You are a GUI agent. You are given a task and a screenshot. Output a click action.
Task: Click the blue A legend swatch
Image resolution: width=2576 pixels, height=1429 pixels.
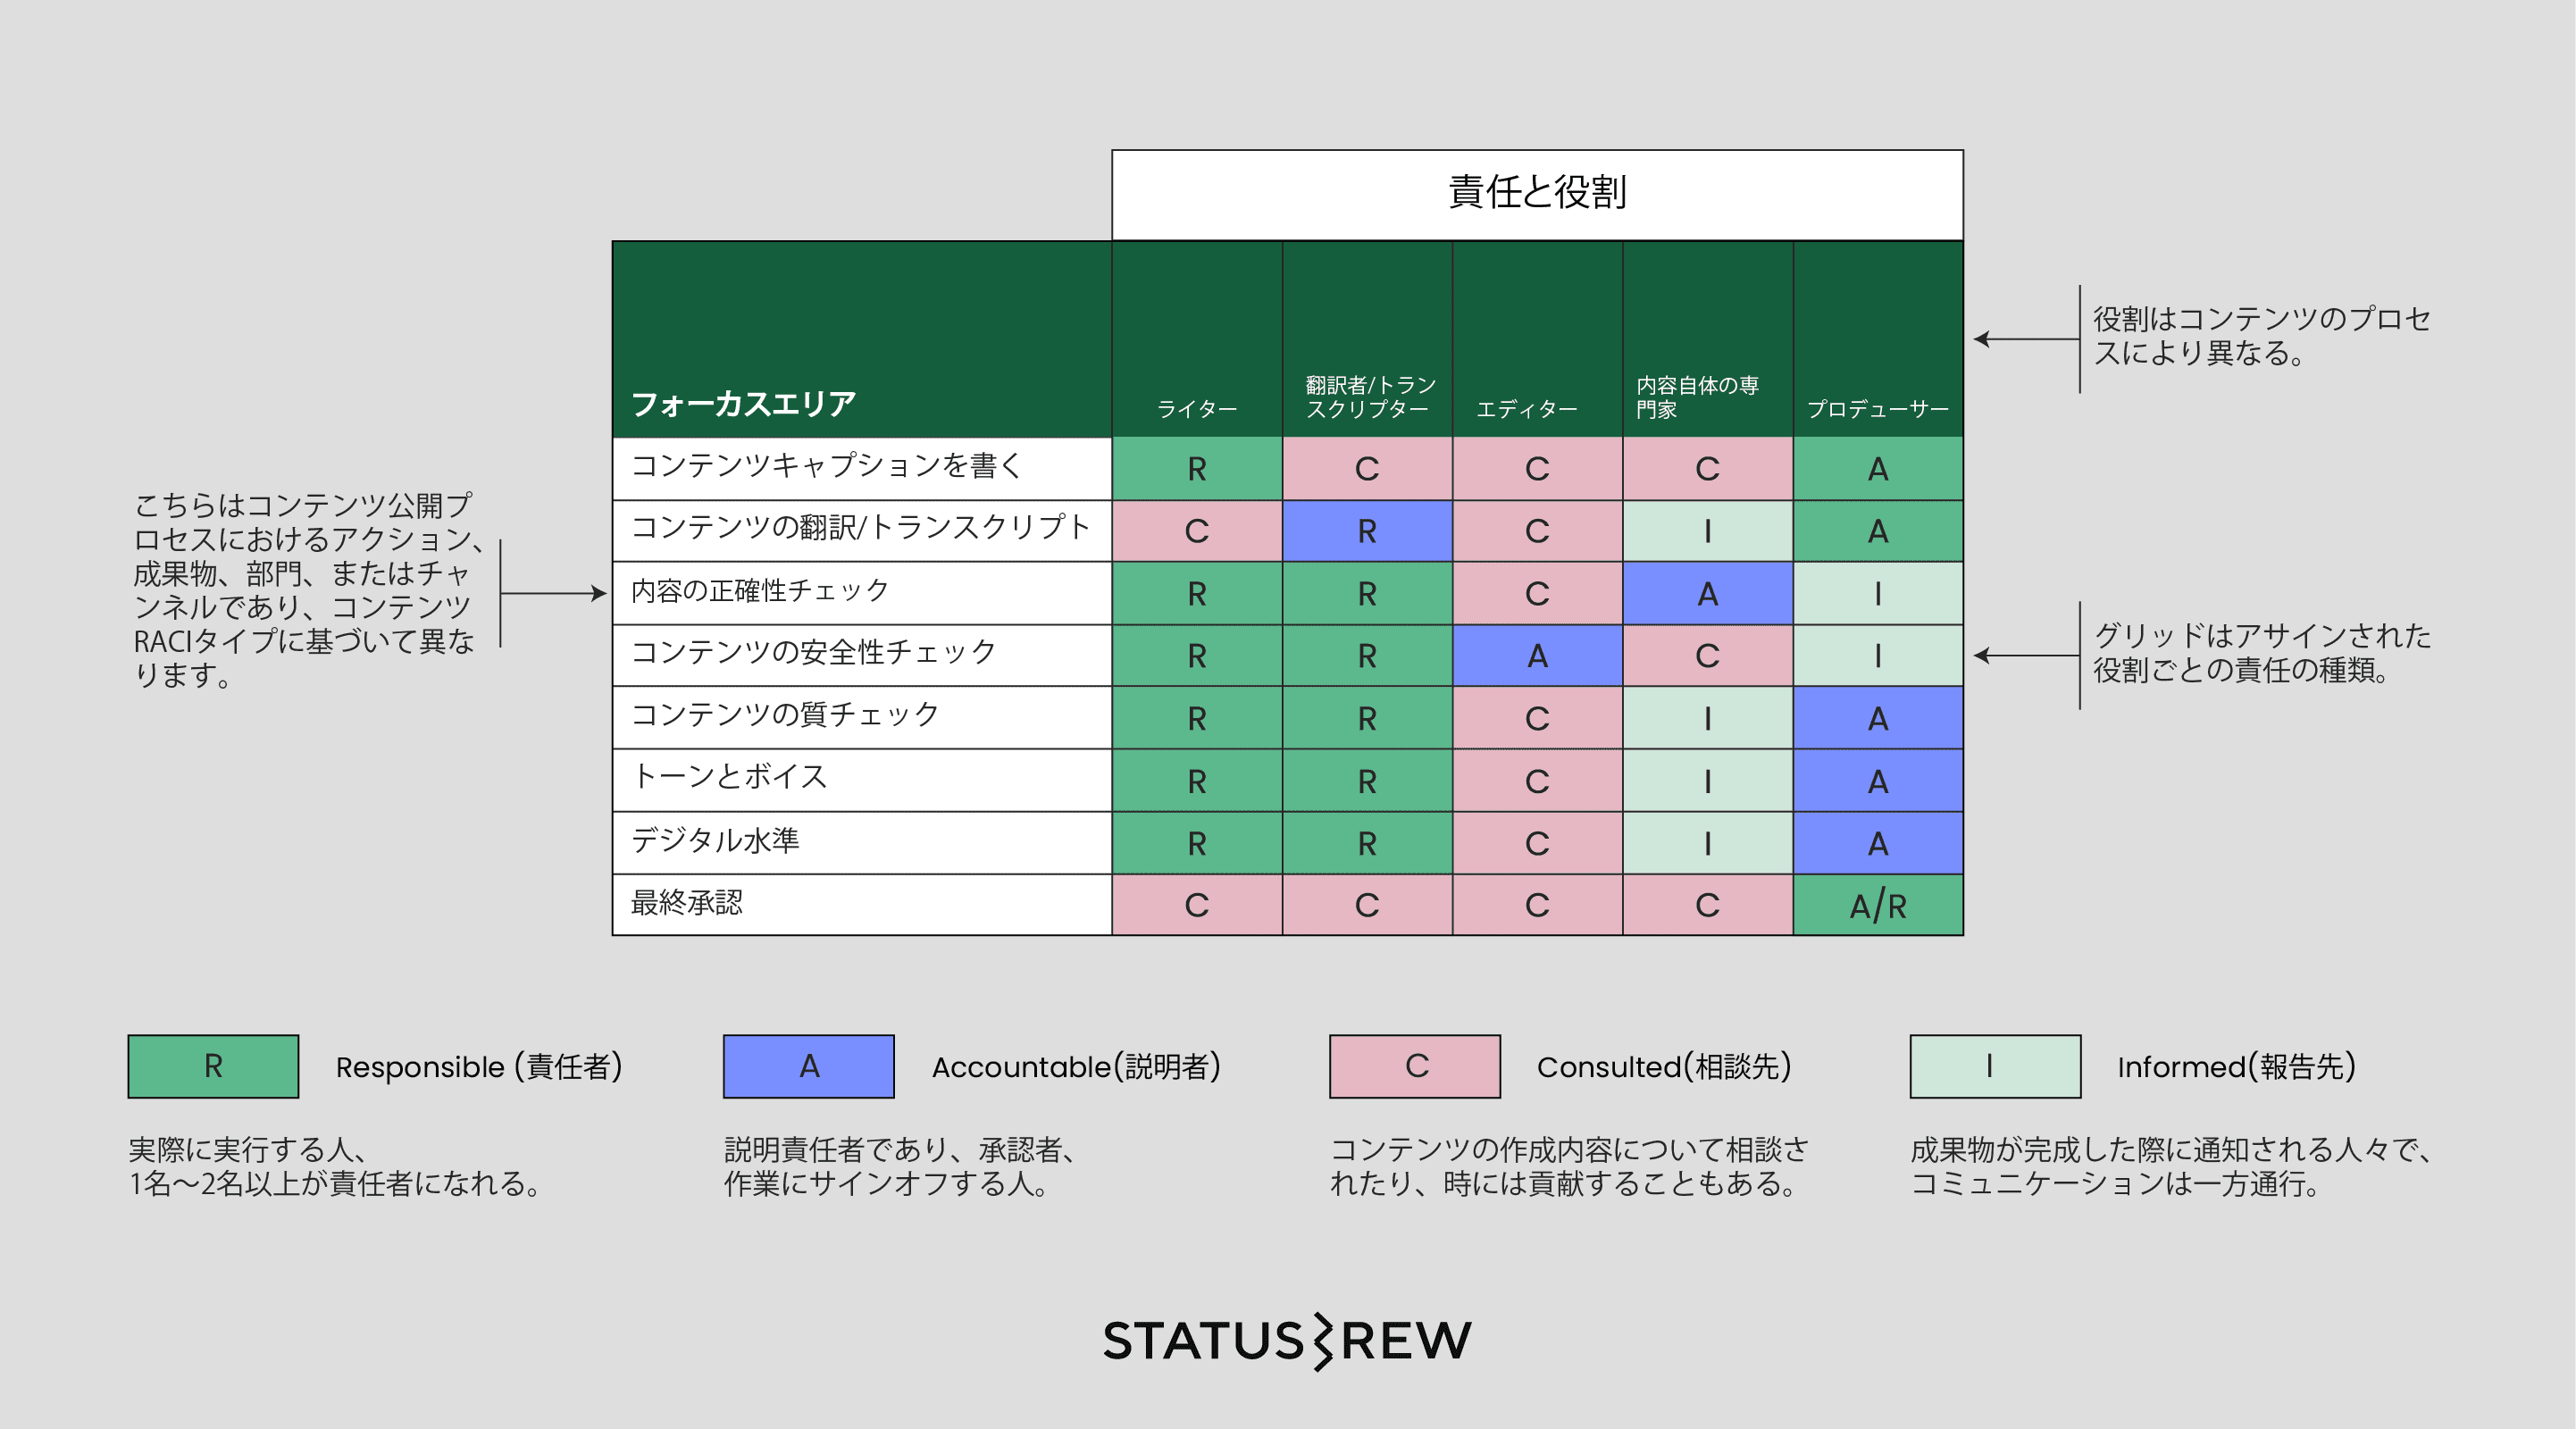[x=808, y=1066]
